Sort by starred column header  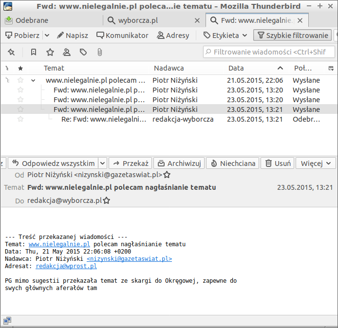pos(20,68)
